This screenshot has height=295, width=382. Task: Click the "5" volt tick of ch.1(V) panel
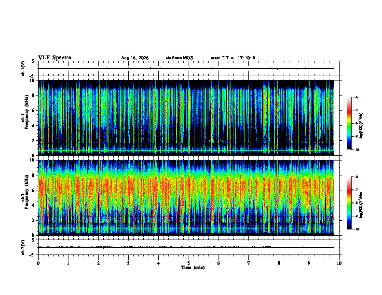pos(33,61)
